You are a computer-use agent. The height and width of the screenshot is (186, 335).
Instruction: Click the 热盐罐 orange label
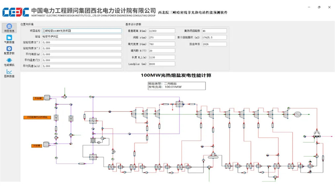38,98
